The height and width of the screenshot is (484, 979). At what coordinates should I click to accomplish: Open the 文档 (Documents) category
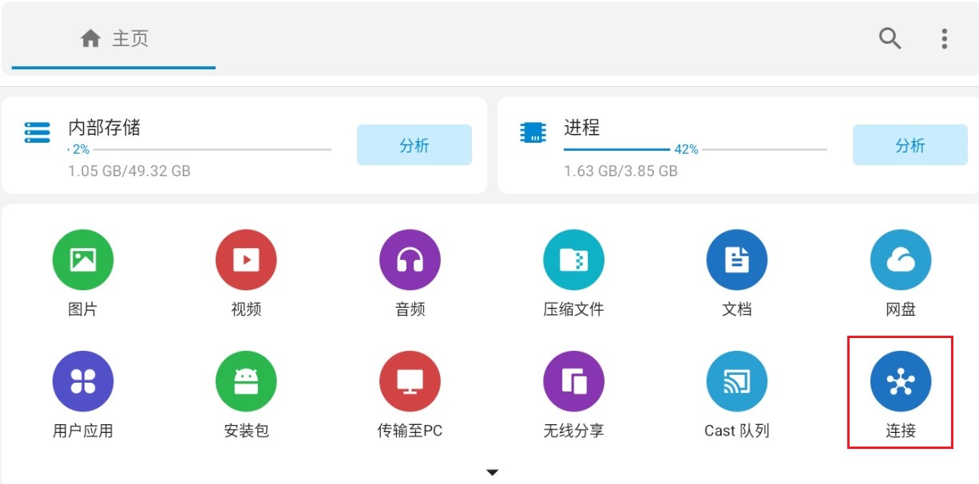(736, 261)
